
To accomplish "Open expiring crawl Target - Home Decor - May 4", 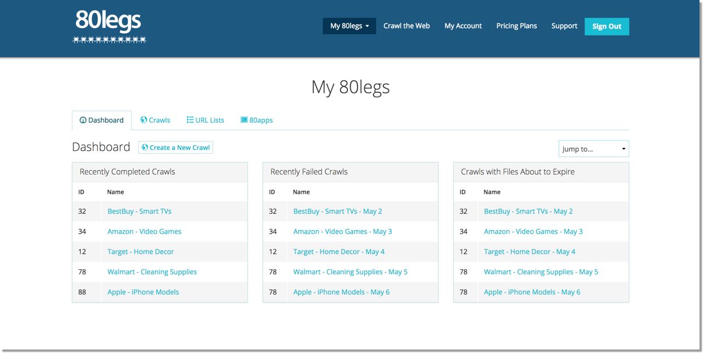I will [x=529, y=252].
